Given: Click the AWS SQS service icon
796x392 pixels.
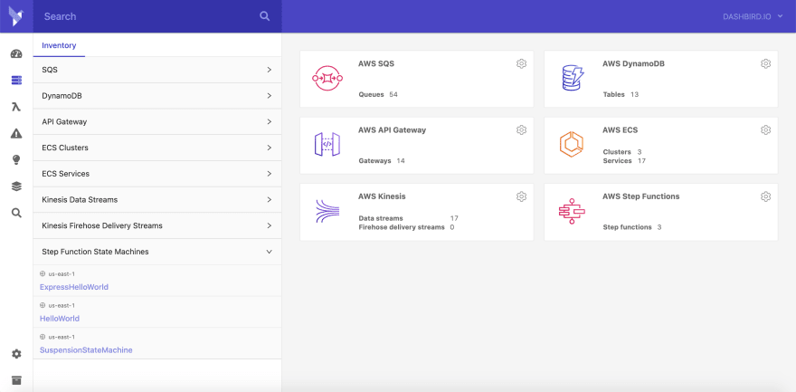Looking at the screenshot, I should [x=327, y=78].
